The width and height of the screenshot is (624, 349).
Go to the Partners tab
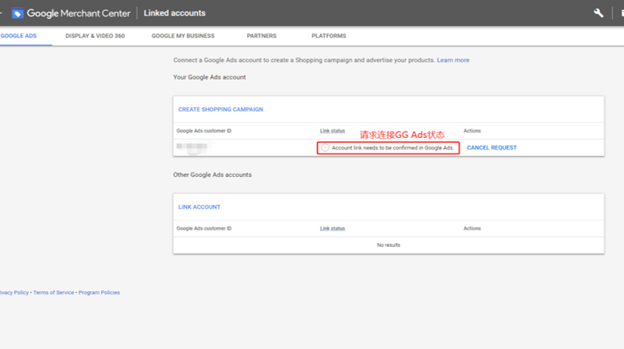[x=262, y=36]
